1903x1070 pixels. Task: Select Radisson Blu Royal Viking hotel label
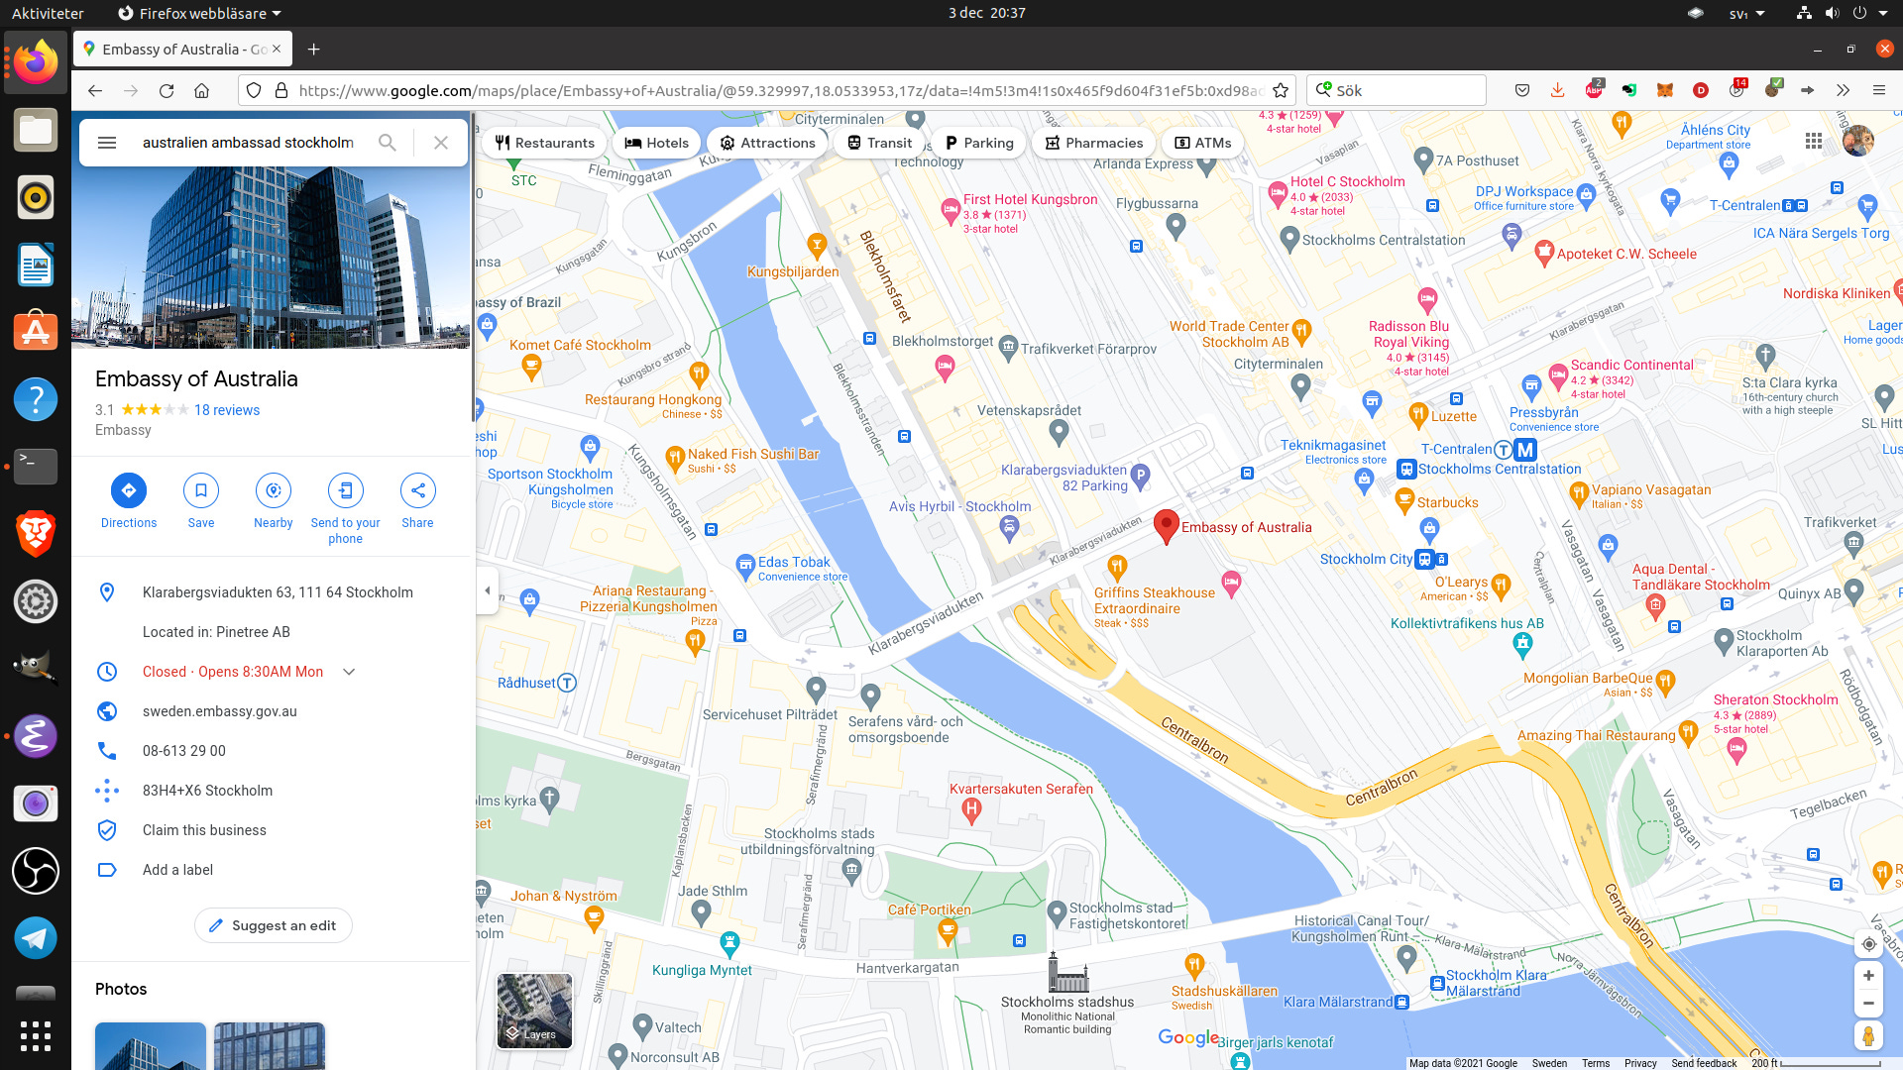tap(1408, 334)
